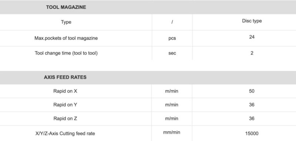Click the m/min unit for Rapid on Y
296x141 pixels.
(x=172, y=105)
